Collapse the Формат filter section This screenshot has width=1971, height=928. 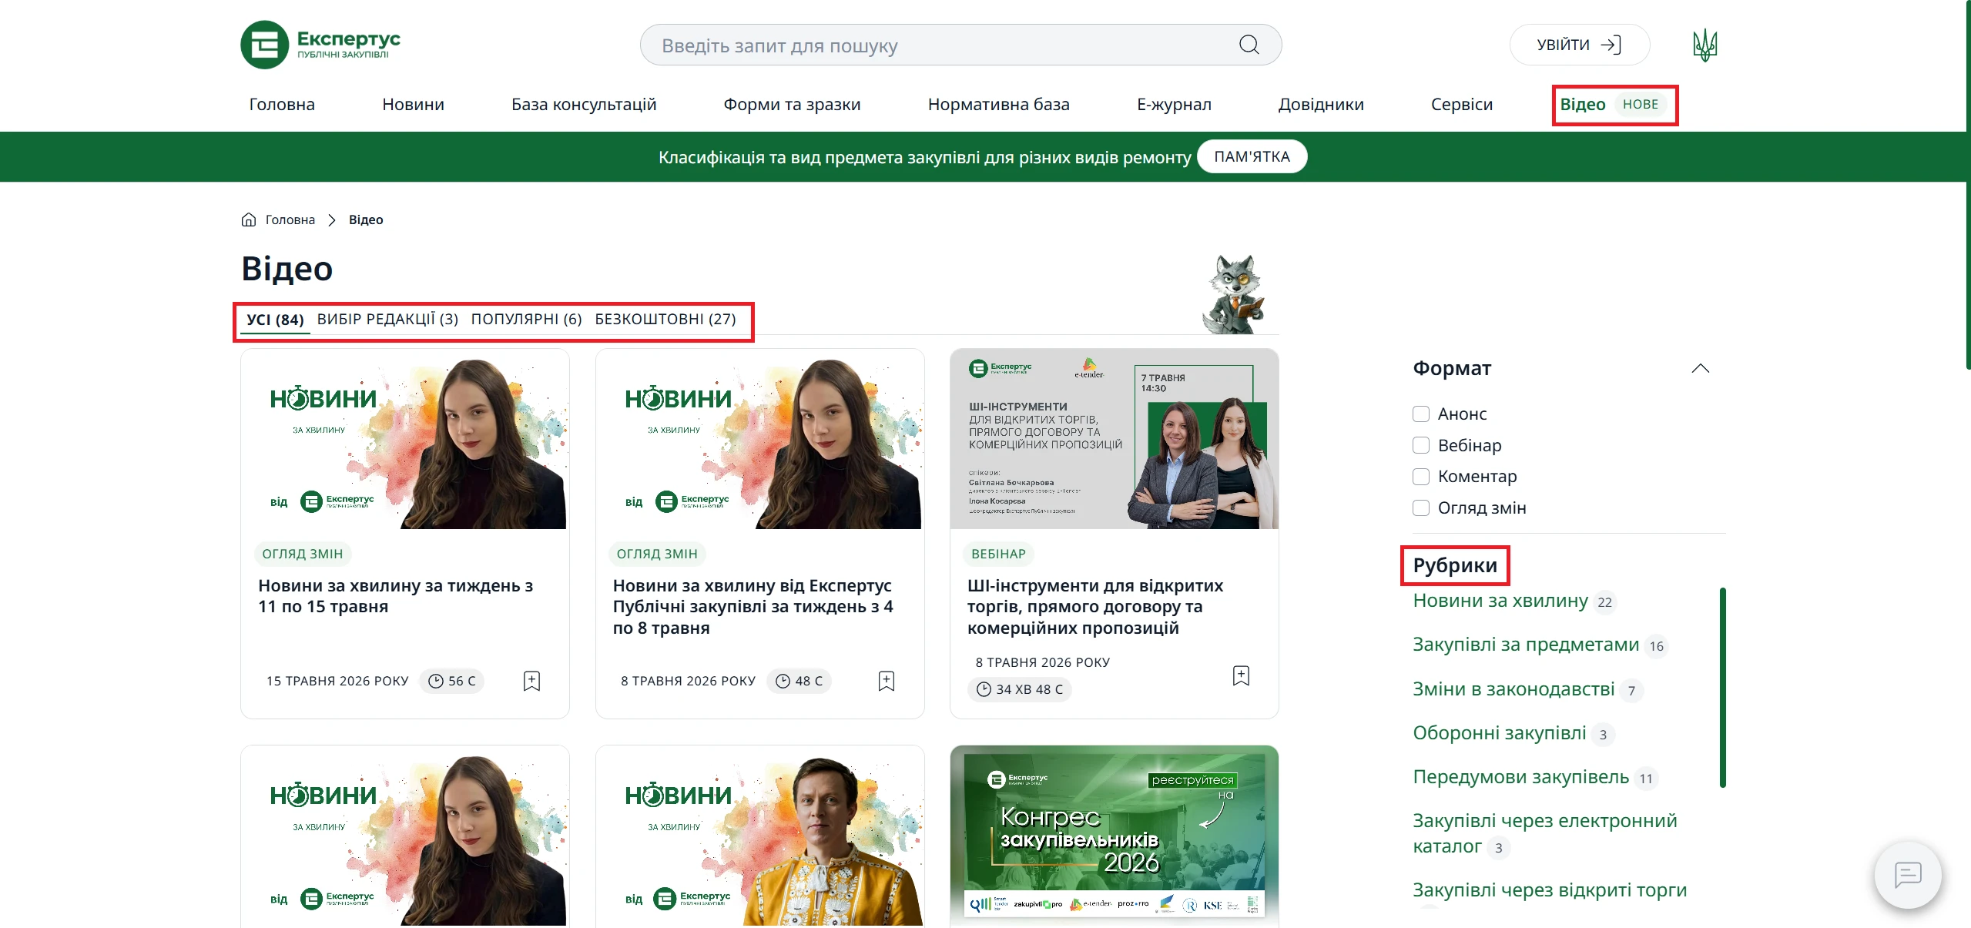(x=1700, y=368)
